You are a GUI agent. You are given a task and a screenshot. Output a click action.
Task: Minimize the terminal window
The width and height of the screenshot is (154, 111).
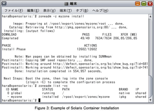[138, 4]
